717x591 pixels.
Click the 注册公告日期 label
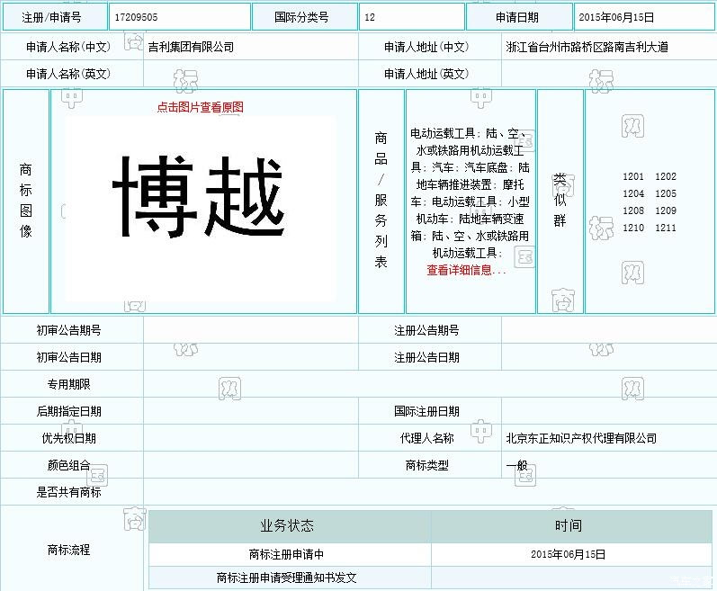coord(426,357)
